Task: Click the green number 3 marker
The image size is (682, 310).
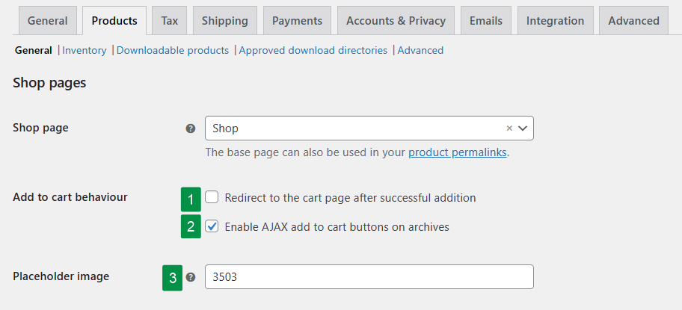Action: point(173,278)
